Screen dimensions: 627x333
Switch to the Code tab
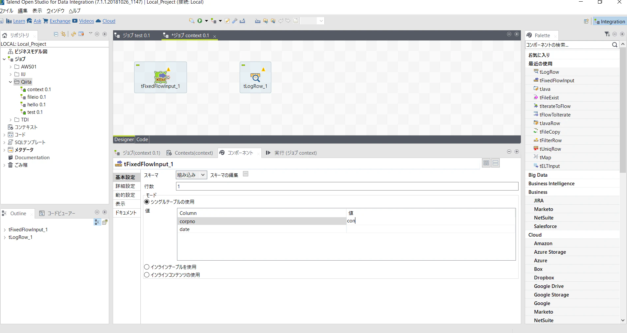point(142,140)
